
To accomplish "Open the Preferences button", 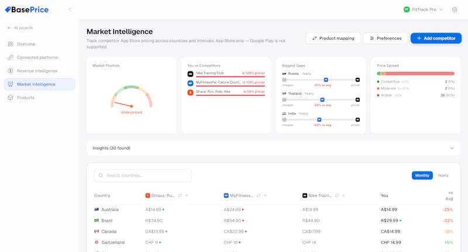I will (x=386, y=38).
